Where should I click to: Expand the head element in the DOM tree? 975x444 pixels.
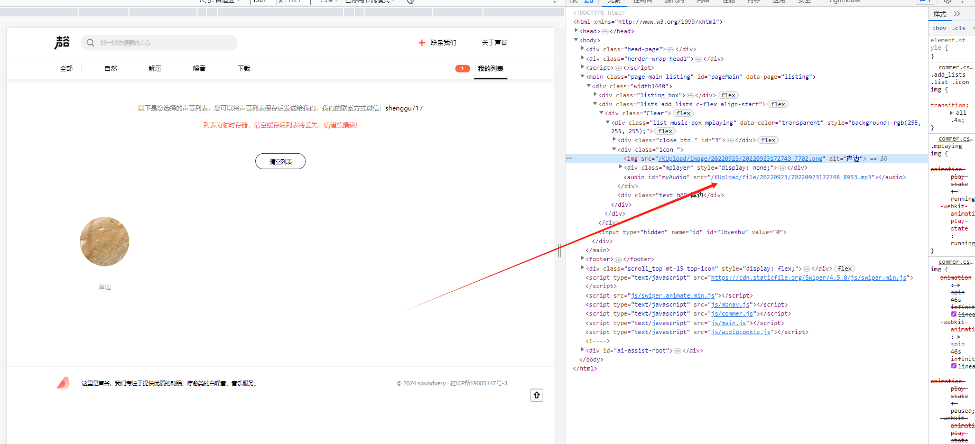pyautogui.click(x=576, y=31)
